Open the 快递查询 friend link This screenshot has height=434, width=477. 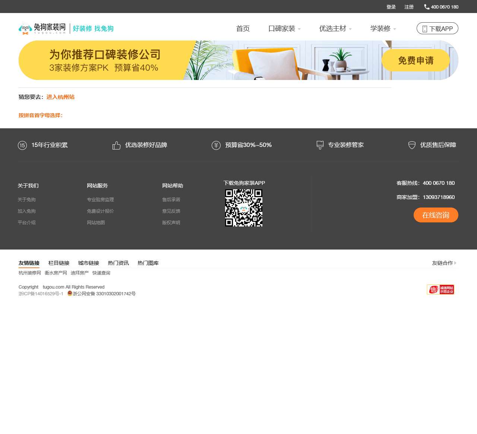point(101,273)
